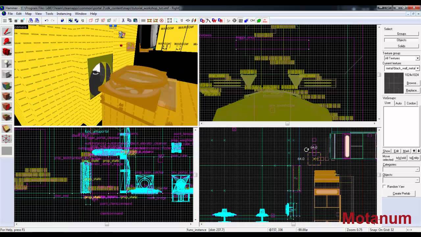Select the Clipping tool
The width and height of the screenshot is (421, 237).
7,129
